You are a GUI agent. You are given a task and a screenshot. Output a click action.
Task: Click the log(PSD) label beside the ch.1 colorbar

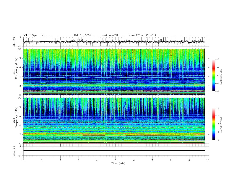tap(221, 77)
